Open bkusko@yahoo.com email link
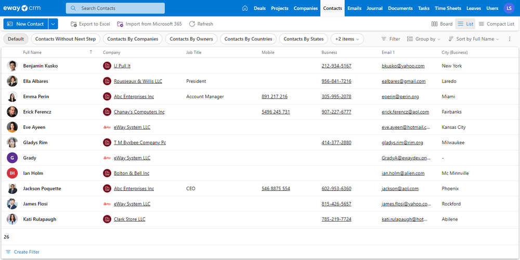 (403, 66)
